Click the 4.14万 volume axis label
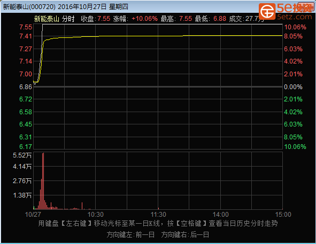Image resolution: width=316 pixels, height=244 pixels. [x=22, y=167]
